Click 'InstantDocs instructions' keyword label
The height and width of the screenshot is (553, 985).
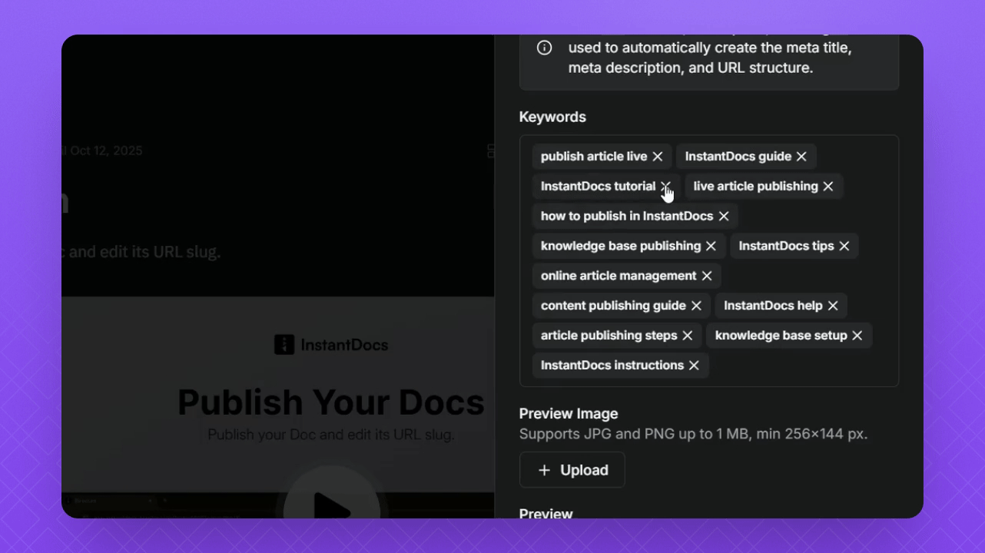coord(612,366)
